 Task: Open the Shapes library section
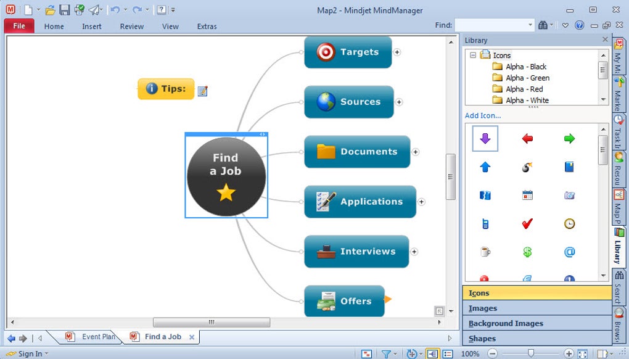(536, 339)
